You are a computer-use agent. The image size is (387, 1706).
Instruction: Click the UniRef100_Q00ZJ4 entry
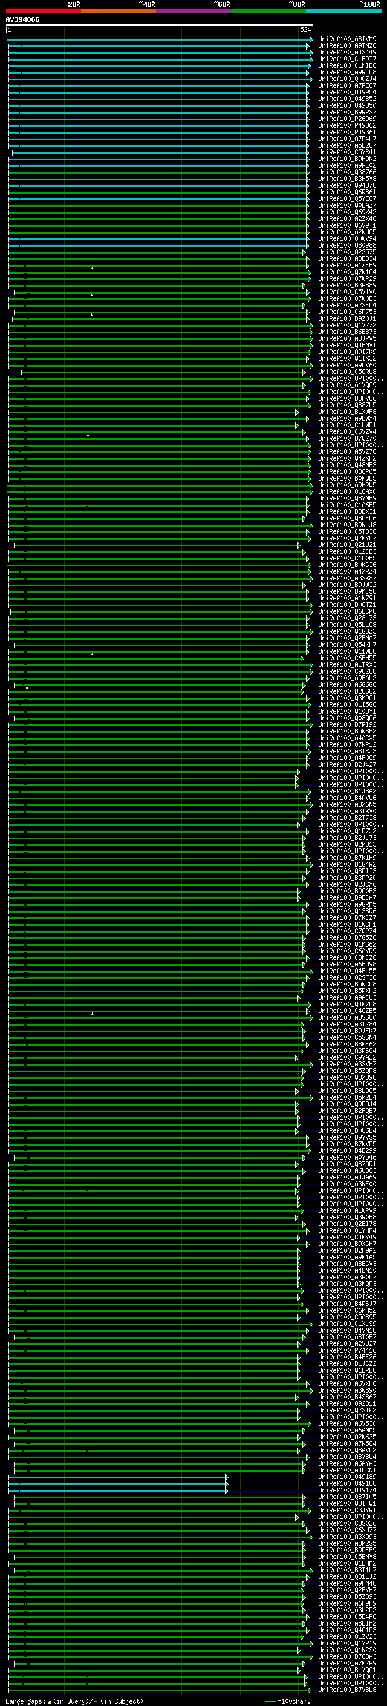[x=347, y=79]
